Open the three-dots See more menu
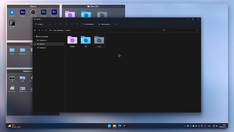The width and height of the screenshot is (234, 132). coord(116,24)
